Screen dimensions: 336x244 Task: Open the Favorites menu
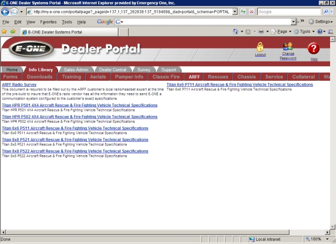(x=48, y=22)
